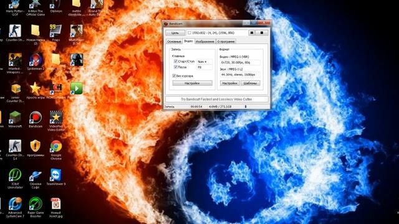Click the Цель target button
Image resolution: width=399 pixels, height=224 pixels.
point(175,33)
